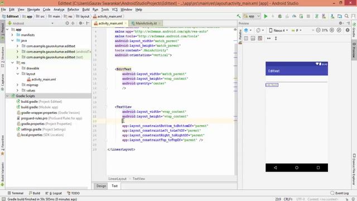This screenshot has height=201, width=357.
Task: Open the Refactor menu
Action: (73, 9)
